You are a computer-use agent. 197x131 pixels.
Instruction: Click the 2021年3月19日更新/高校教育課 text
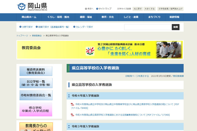167,76
